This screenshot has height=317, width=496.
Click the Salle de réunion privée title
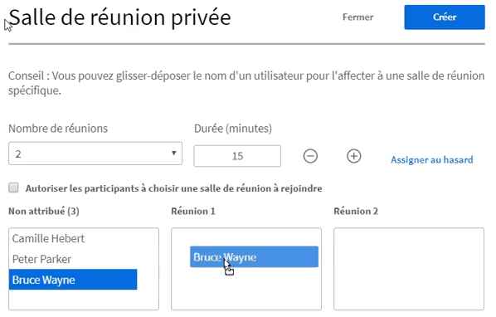coord(120,17)
